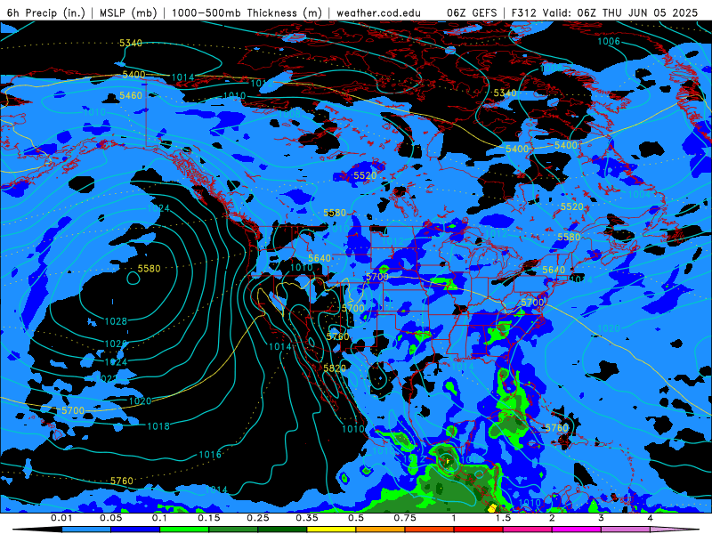
Task: Select the 1028 isobar label over the Pacific
Action: [x=116, y=321]
